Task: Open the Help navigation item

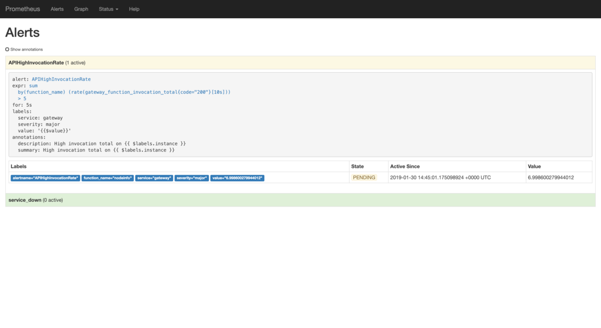Action: pos(134,9)
